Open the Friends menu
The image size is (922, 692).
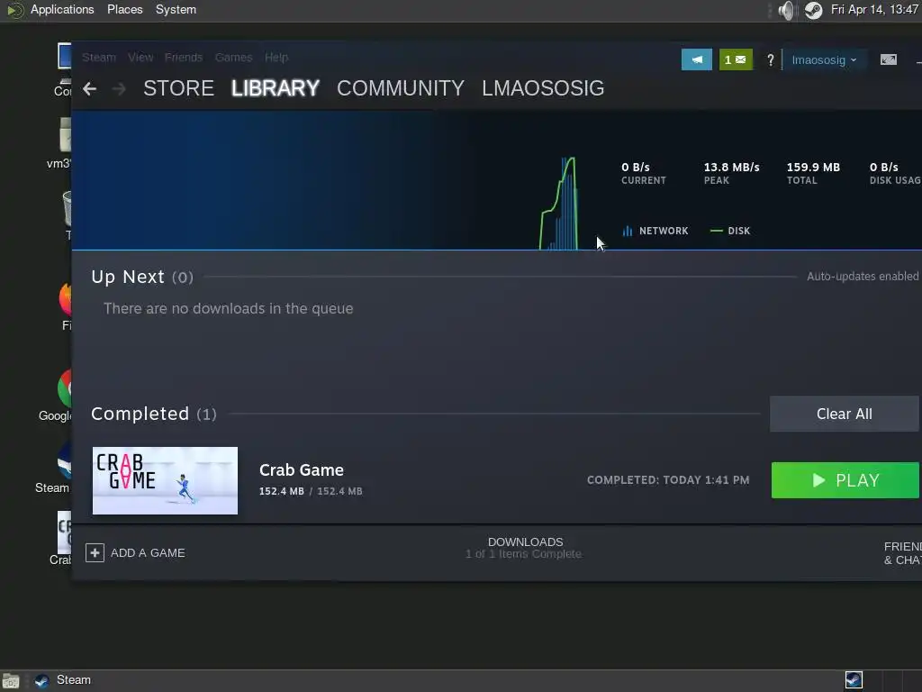click(184, 57)
